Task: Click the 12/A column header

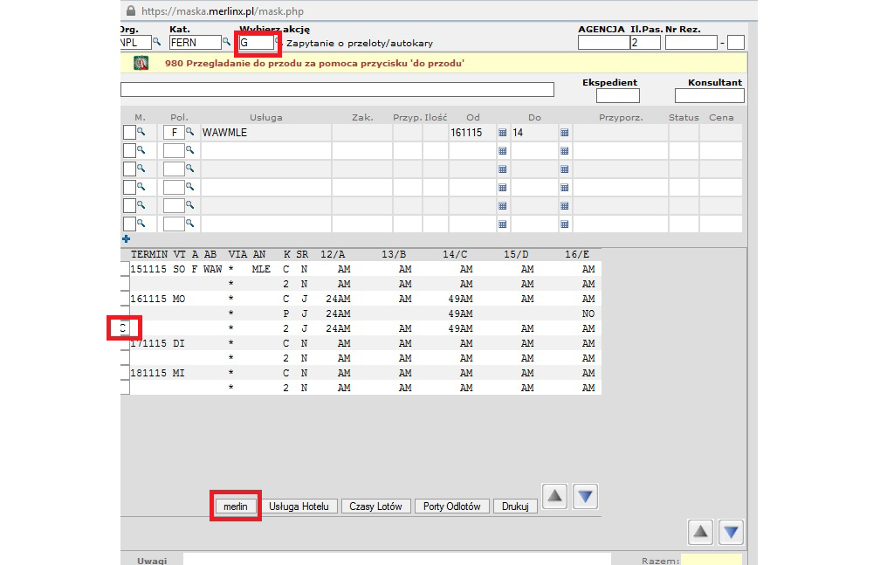Action: (333, 254)
